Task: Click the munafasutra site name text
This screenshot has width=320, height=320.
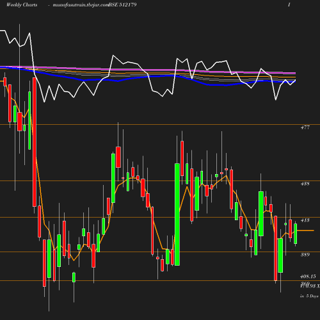Action: pos(81,5)
